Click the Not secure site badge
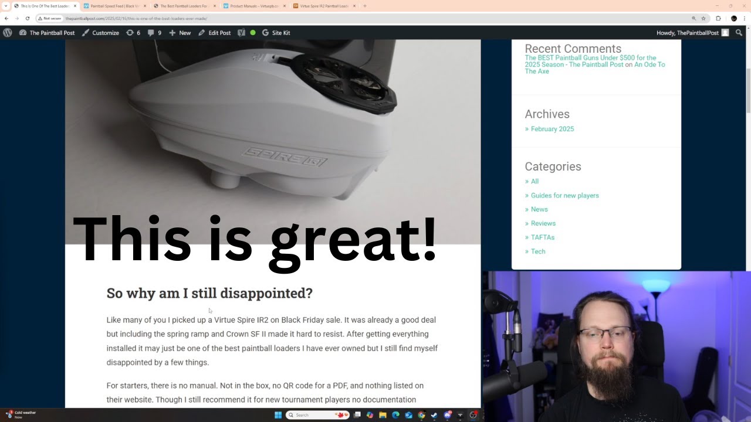 [x=49, y=18]
